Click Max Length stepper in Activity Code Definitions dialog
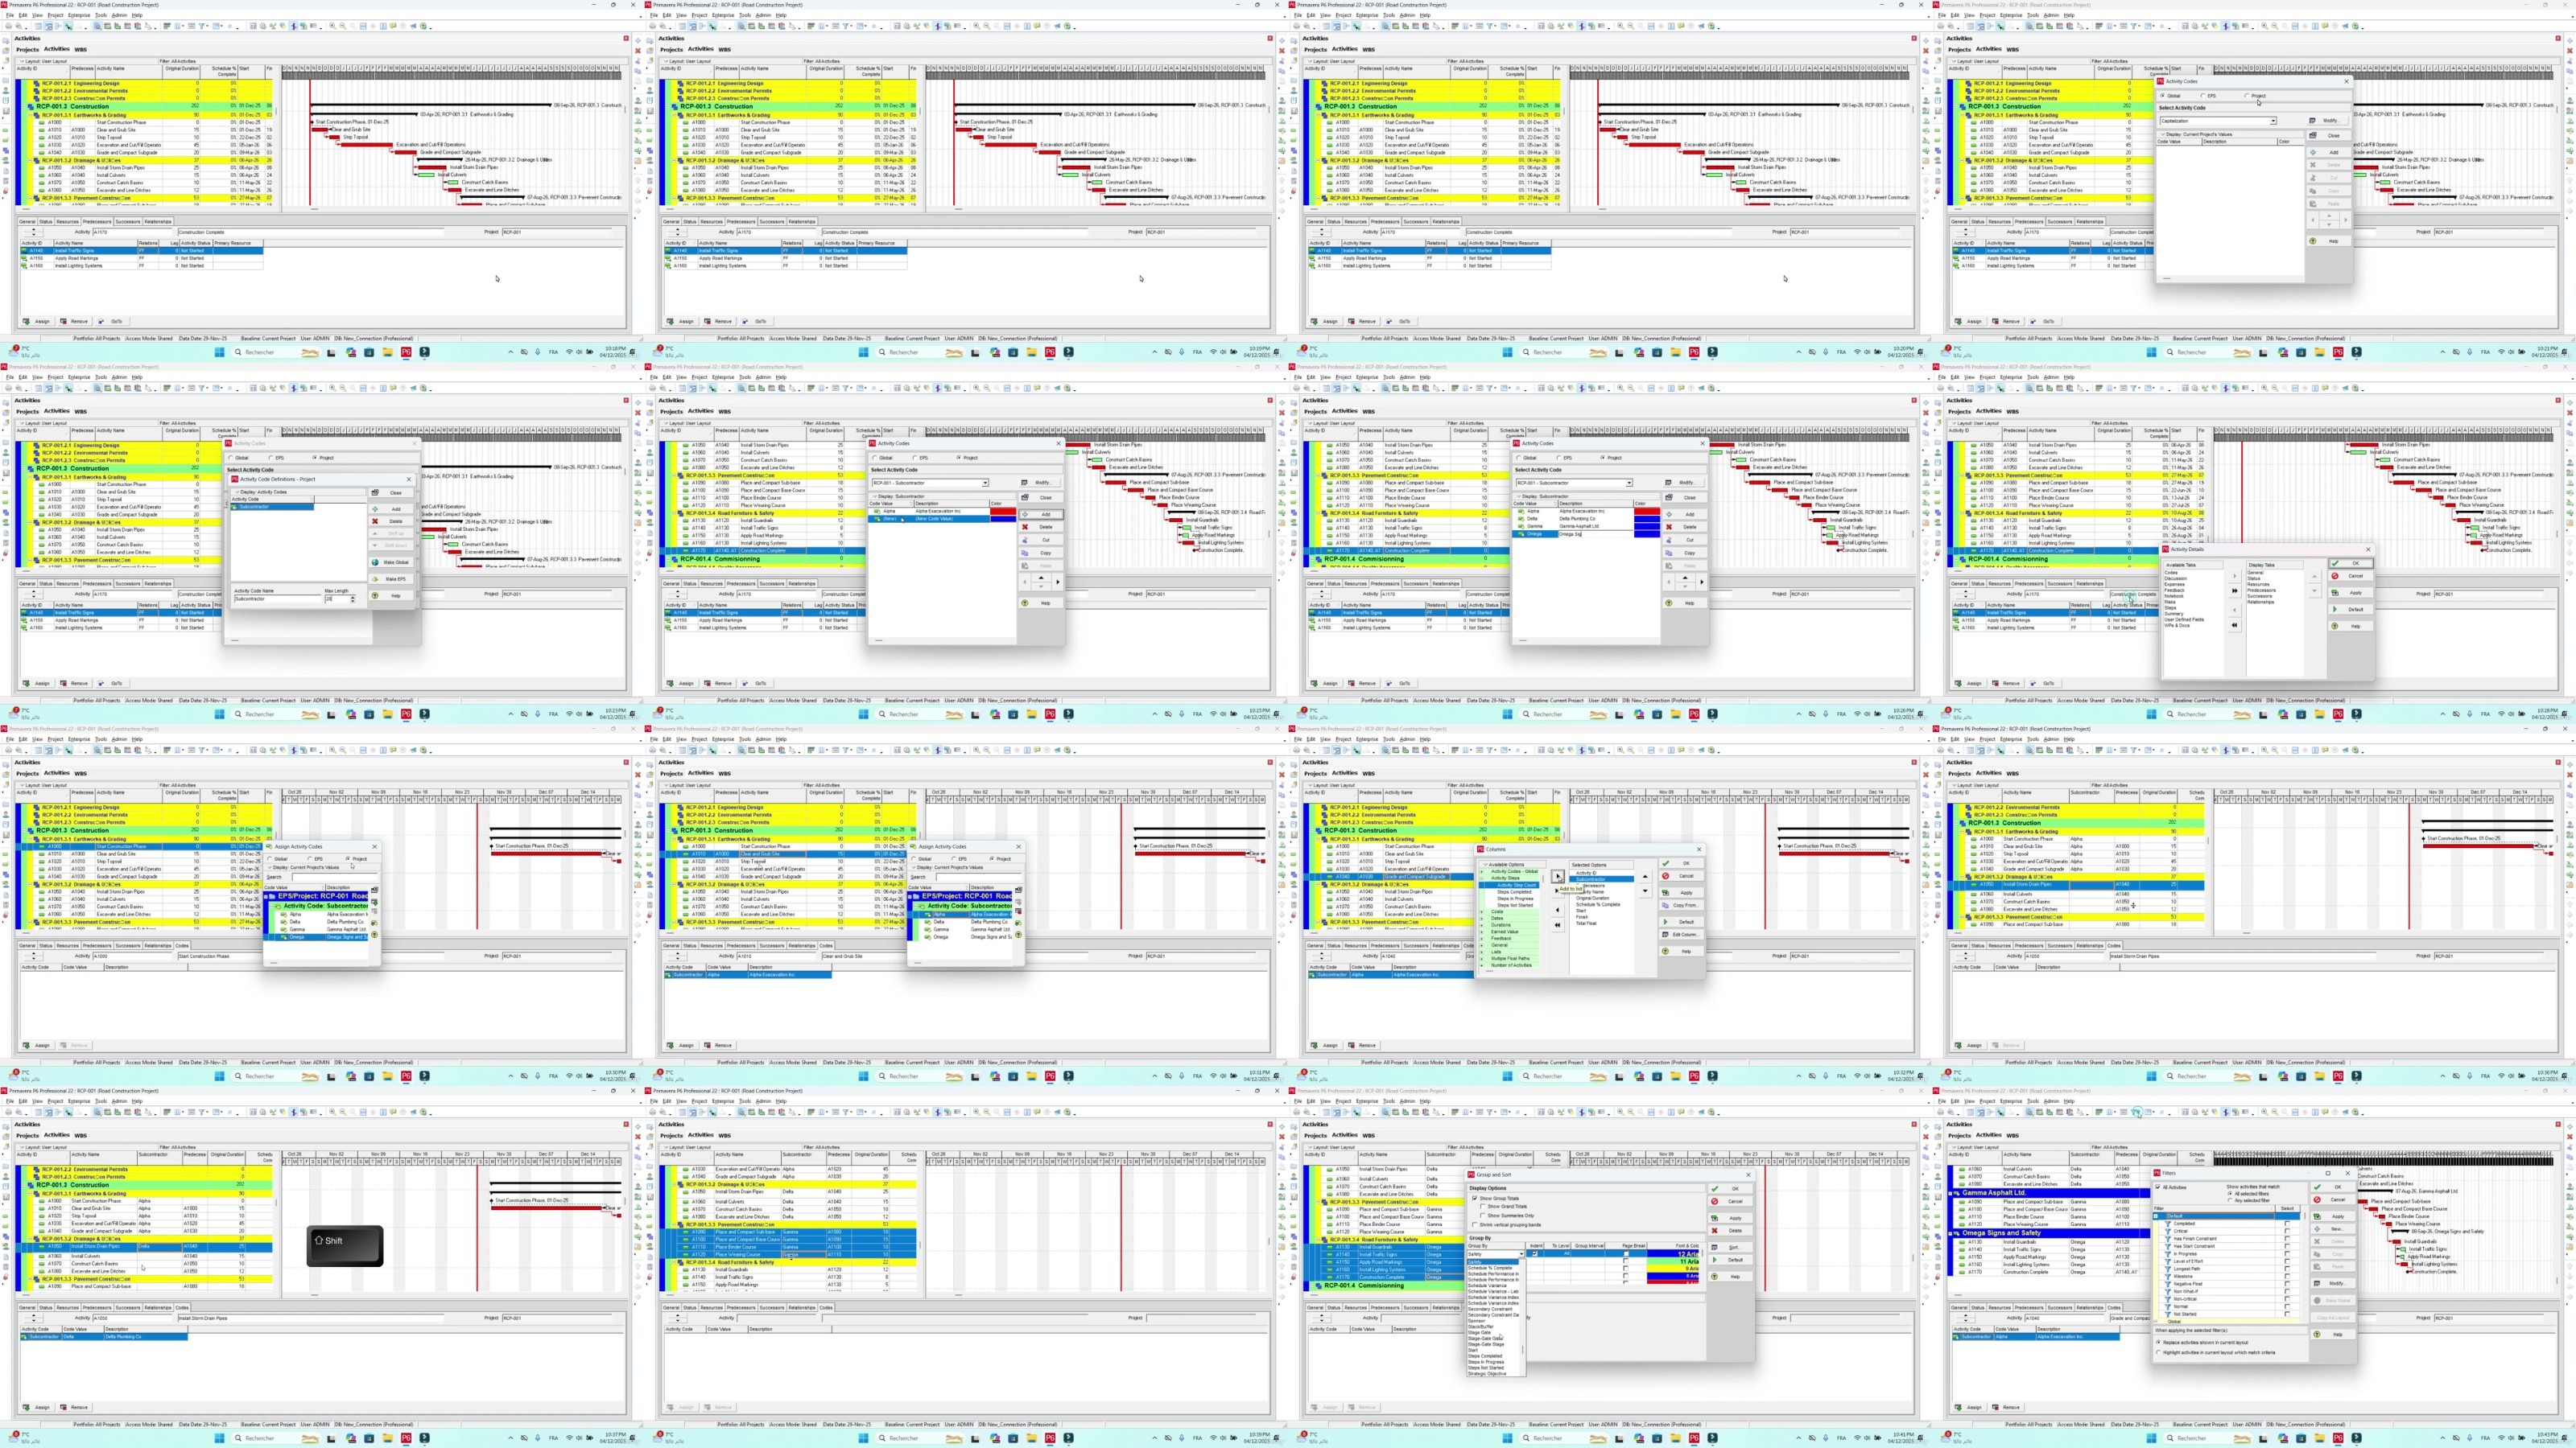 point(353,599)
